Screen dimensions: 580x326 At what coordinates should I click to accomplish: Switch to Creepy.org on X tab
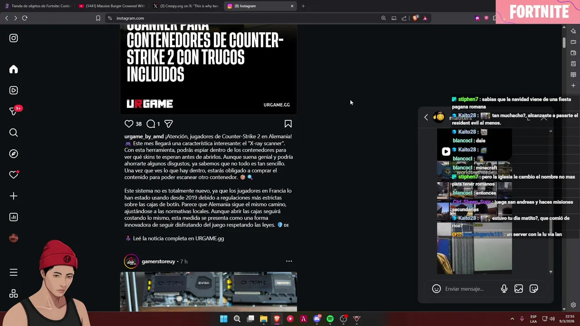coord(186,6)
